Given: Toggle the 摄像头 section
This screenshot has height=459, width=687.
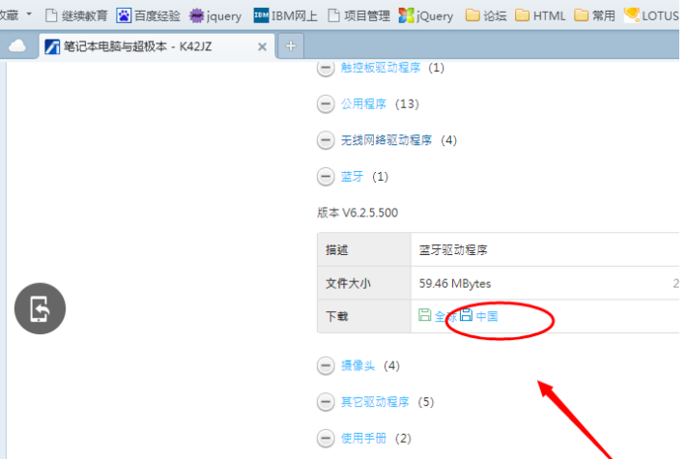Looking at the screenshot, I should click(326, 366).
